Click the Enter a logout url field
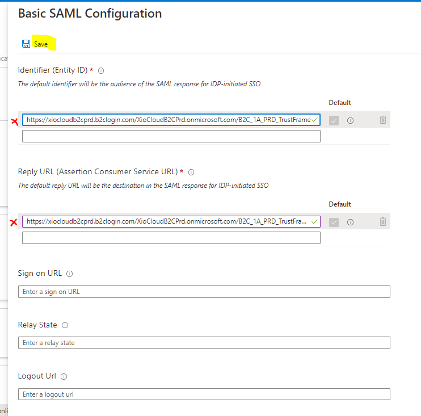 204,394
